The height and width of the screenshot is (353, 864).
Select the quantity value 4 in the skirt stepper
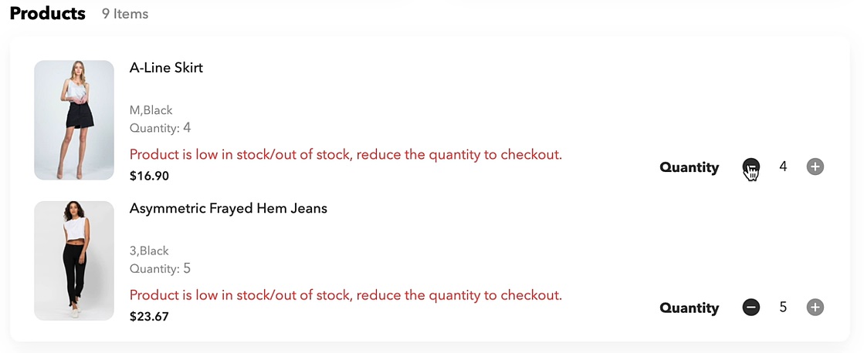point(783,166)
